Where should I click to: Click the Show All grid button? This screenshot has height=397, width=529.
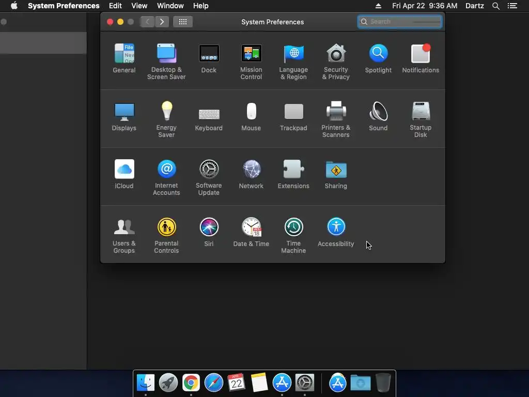(183, 22)
